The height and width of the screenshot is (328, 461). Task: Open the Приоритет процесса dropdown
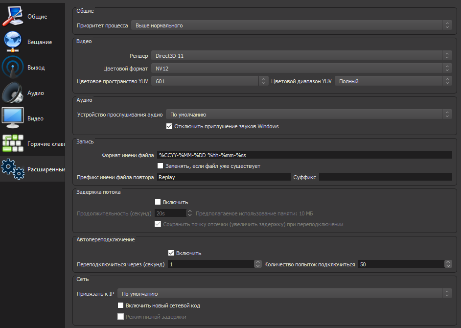click(292, 25)
